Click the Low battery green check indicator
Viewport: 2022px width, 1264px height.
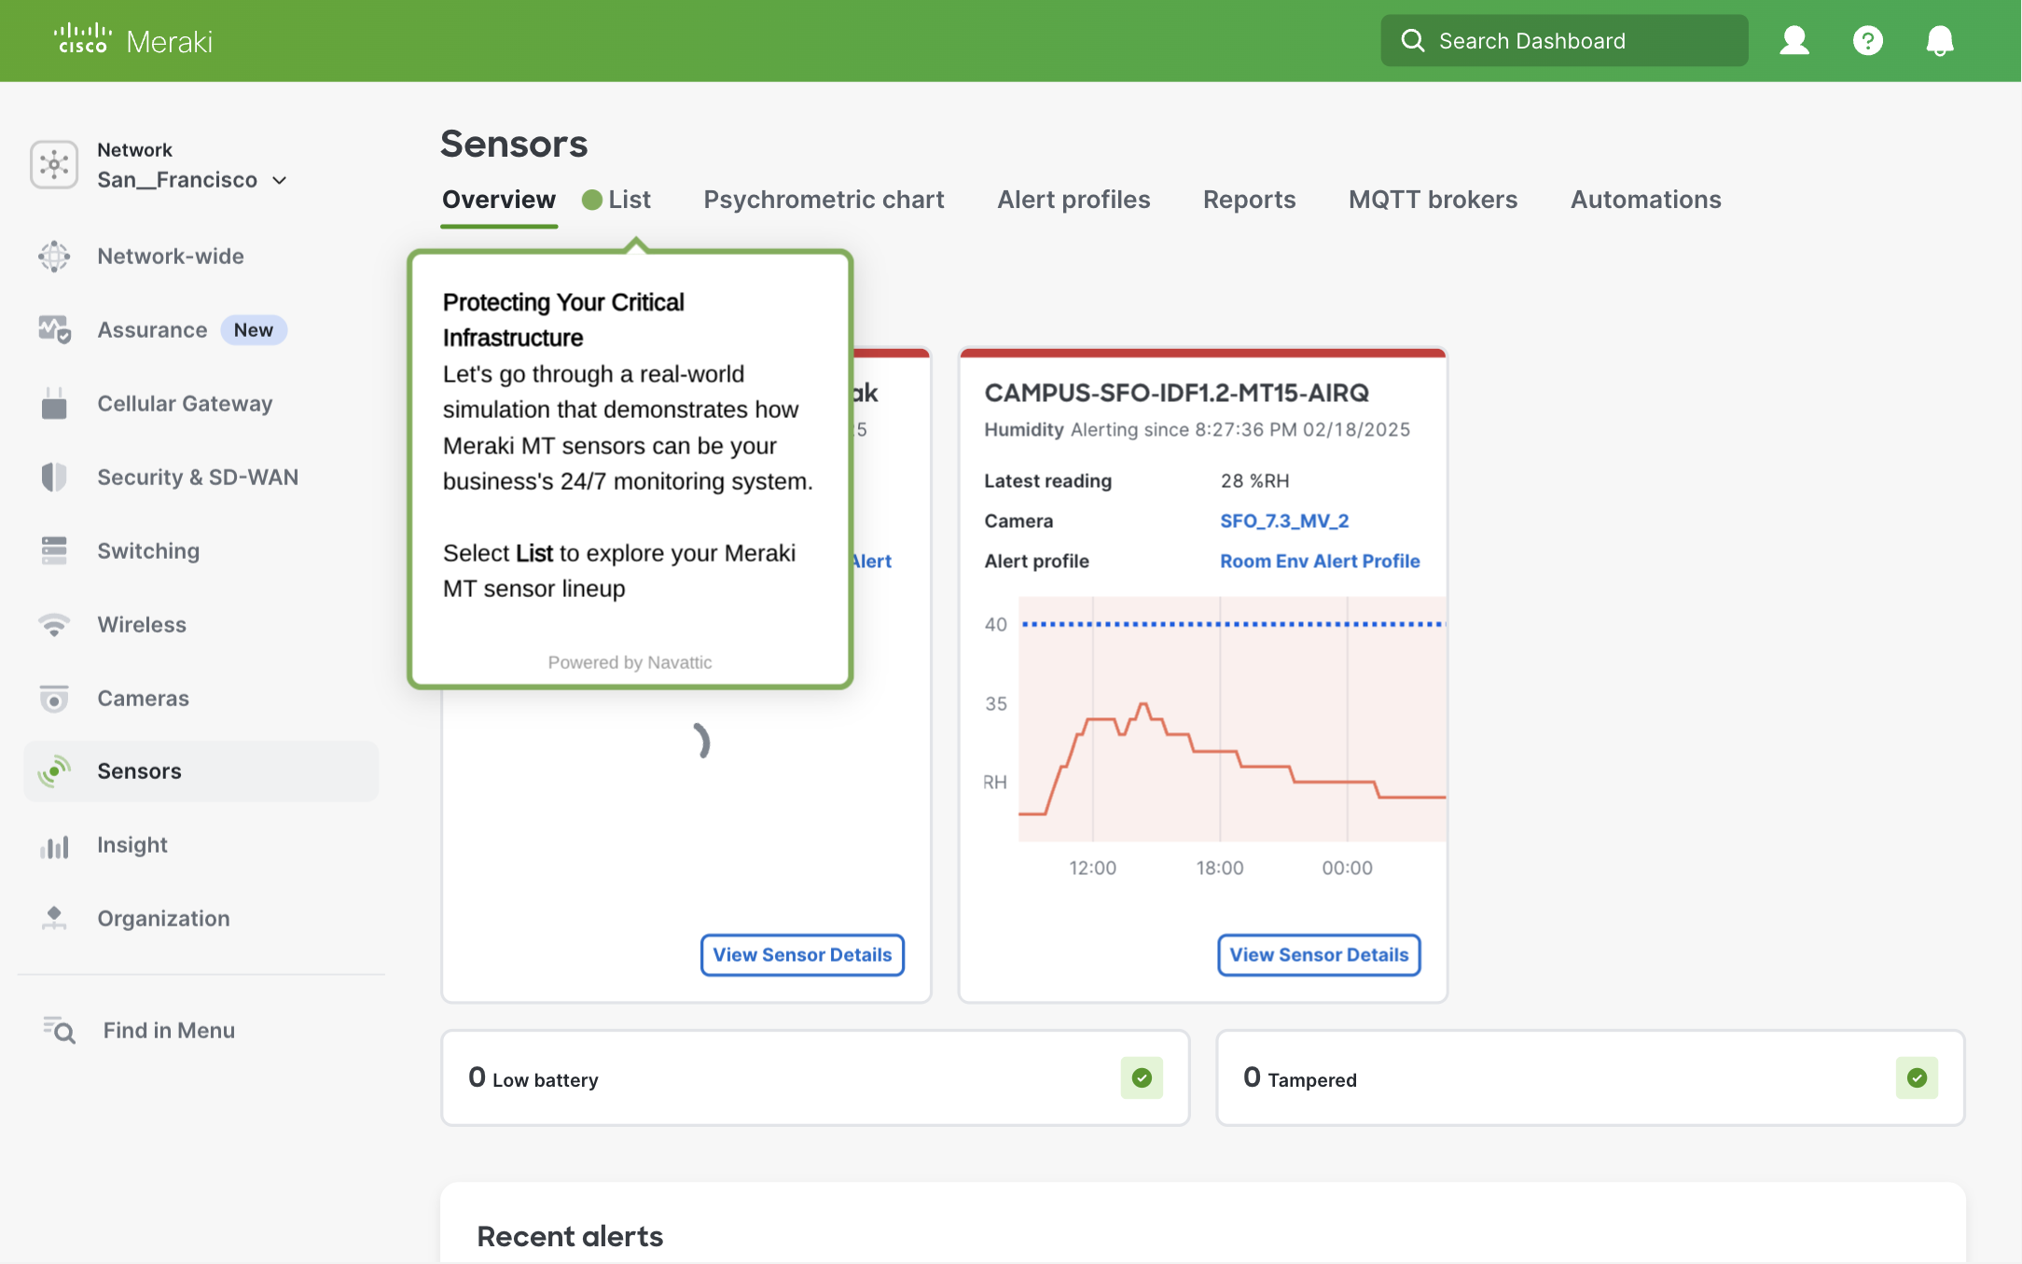coord(1142,1078)
